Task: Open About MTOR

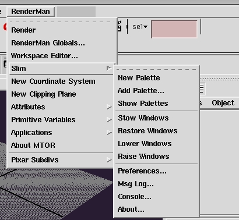Action: (61, 146)
